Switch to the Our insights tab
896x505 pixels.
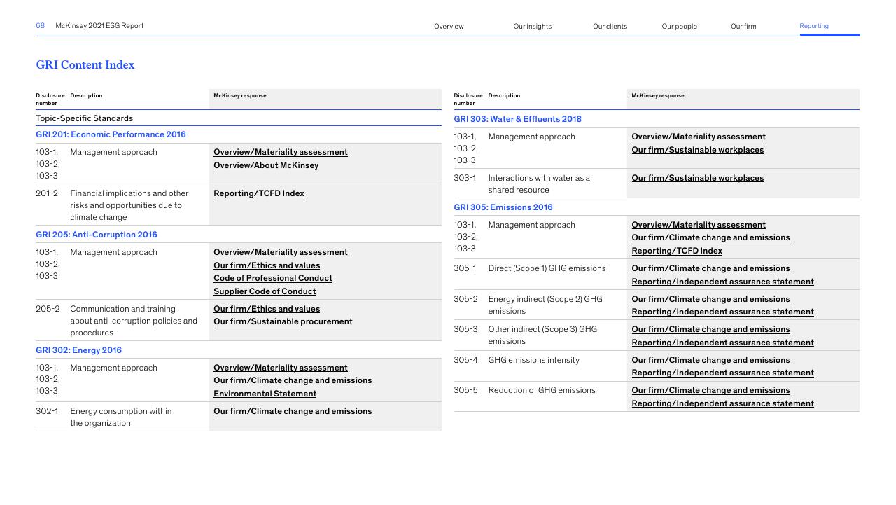[532, 27]
